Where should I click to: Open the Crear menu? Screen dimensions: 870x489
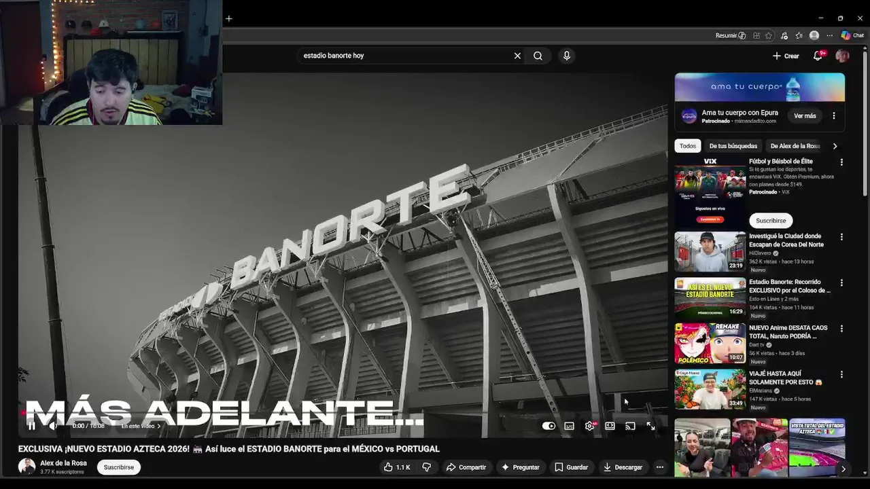786,56
